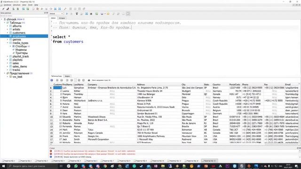Click the blue refresh icon in results toolbar

[x=52, y=80]
